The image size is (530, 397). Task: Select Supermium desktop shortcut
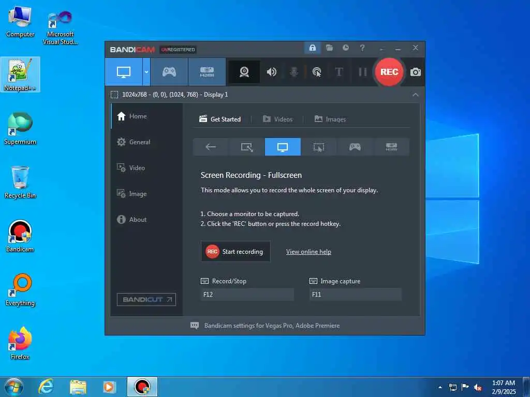[x=20, y=129]
